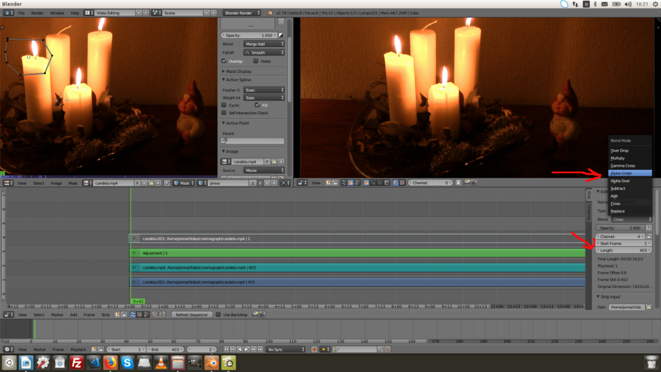
Task: Click the Refresh Sequencer button
Action: (192, 315)
